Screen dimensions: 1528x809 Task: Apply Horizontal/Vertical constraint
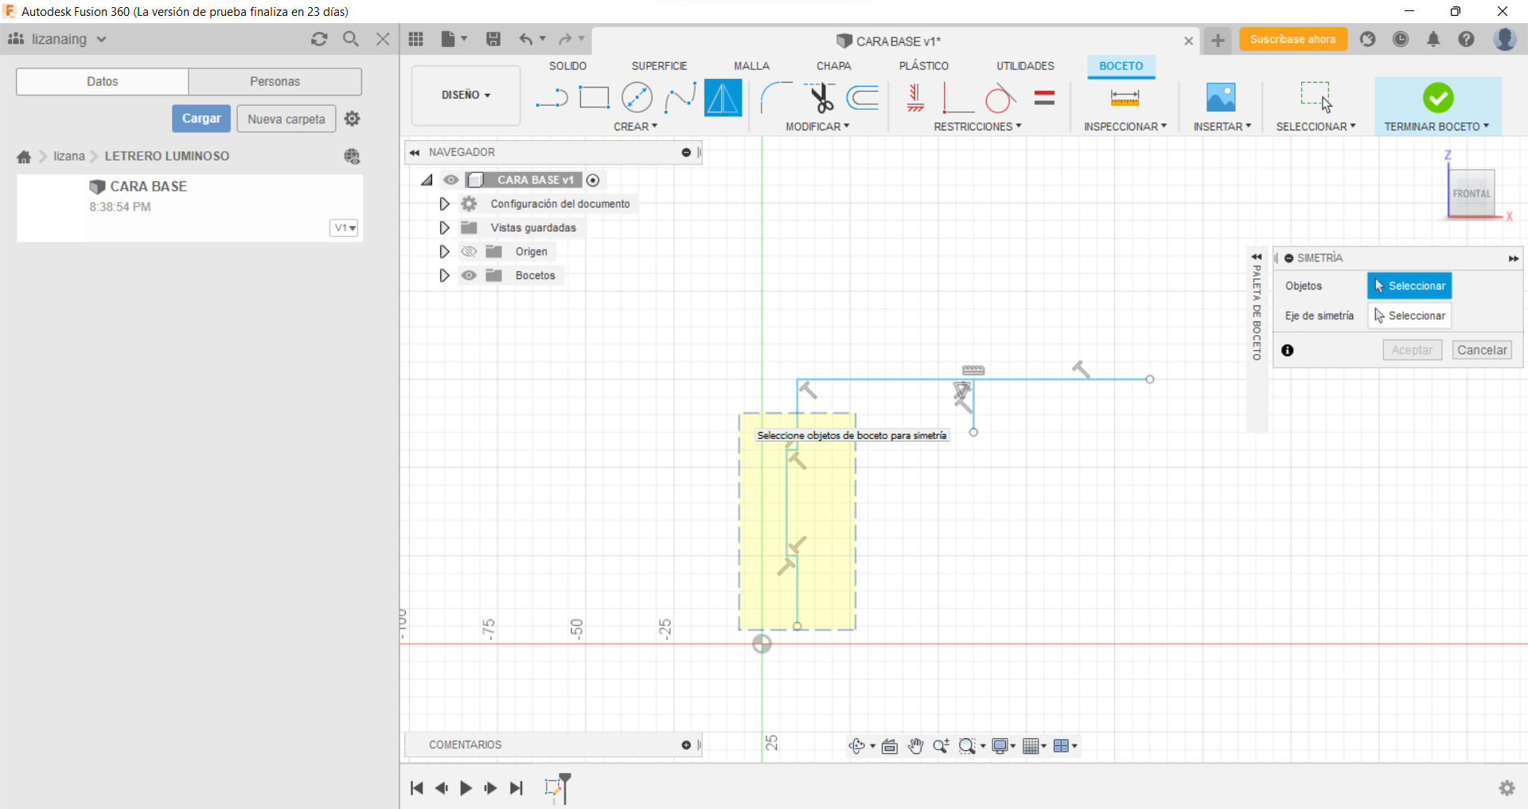point(916,98)
